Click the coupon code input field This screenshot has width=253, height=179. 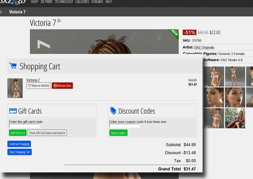pos(125,126)
